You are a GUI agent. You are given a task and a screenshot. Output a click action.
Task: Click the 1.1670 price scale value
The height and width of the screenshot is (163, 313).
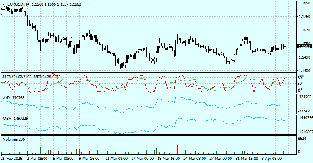pyautogui.click(x=304, y=30)
